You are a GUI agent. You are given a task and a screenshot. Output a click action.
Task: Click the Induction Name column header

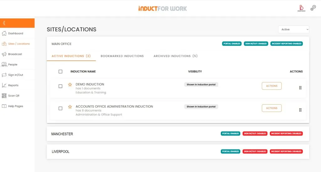[83, 71]
